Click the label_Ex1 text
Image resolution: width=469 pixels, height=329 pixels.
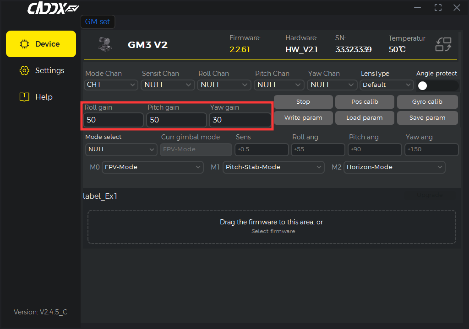(x=100, y=196)
